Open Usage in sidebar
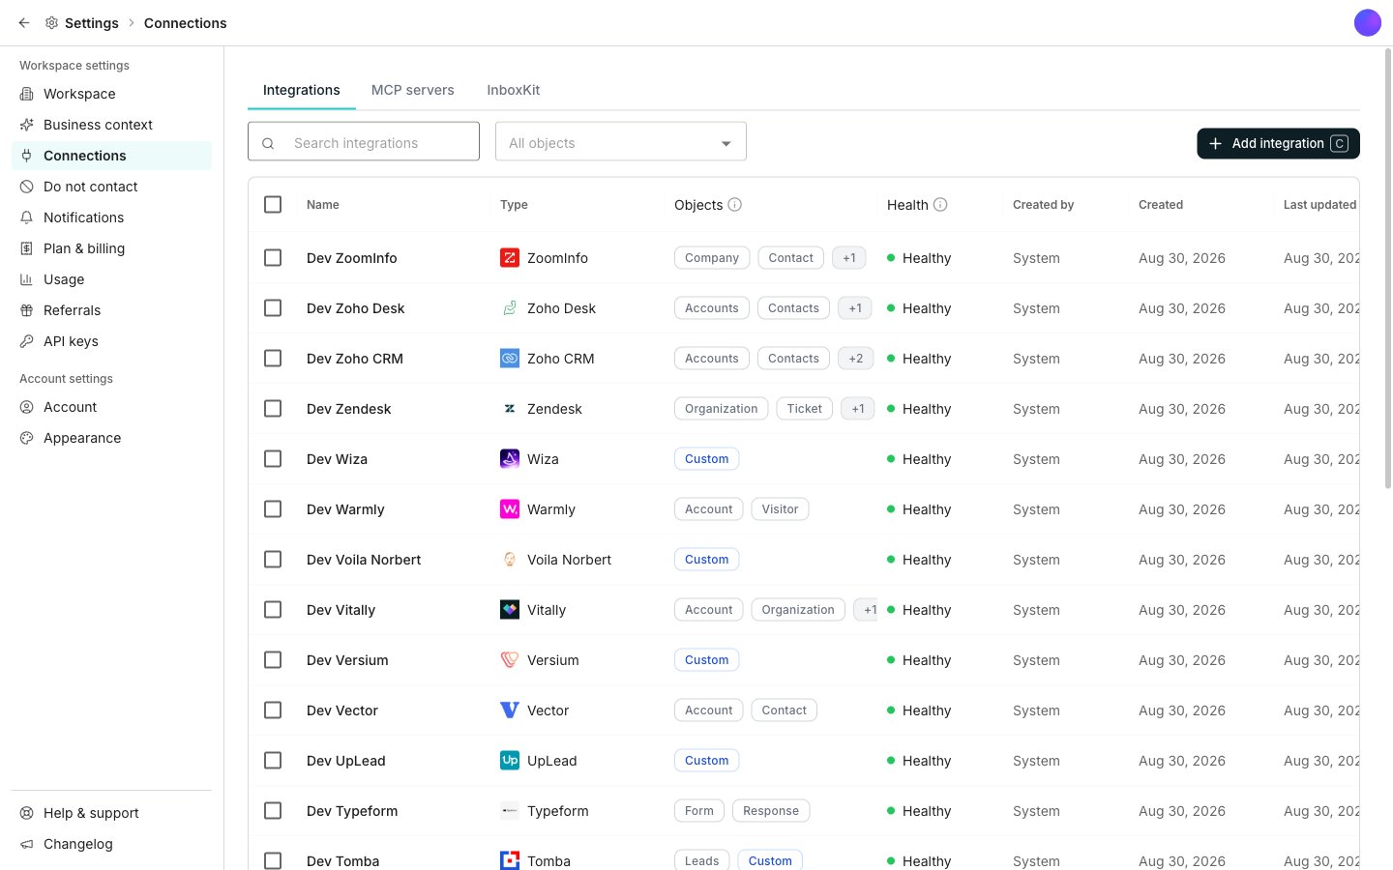 [x=111, y=279]
